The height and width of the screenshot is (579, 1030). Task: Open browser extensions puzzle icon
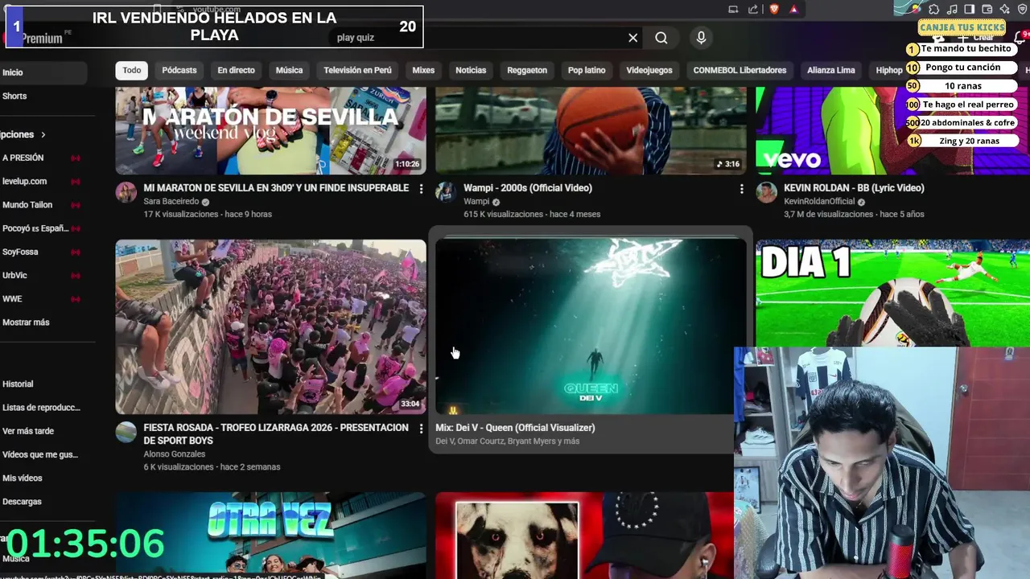pos(934,10)
